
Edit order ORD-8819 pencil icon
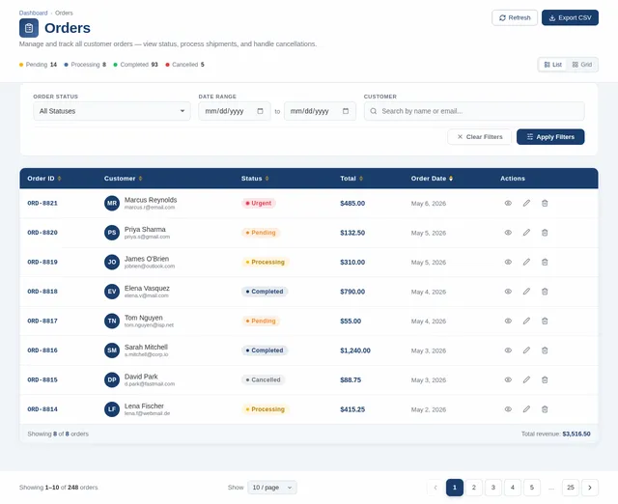(526, 262)
